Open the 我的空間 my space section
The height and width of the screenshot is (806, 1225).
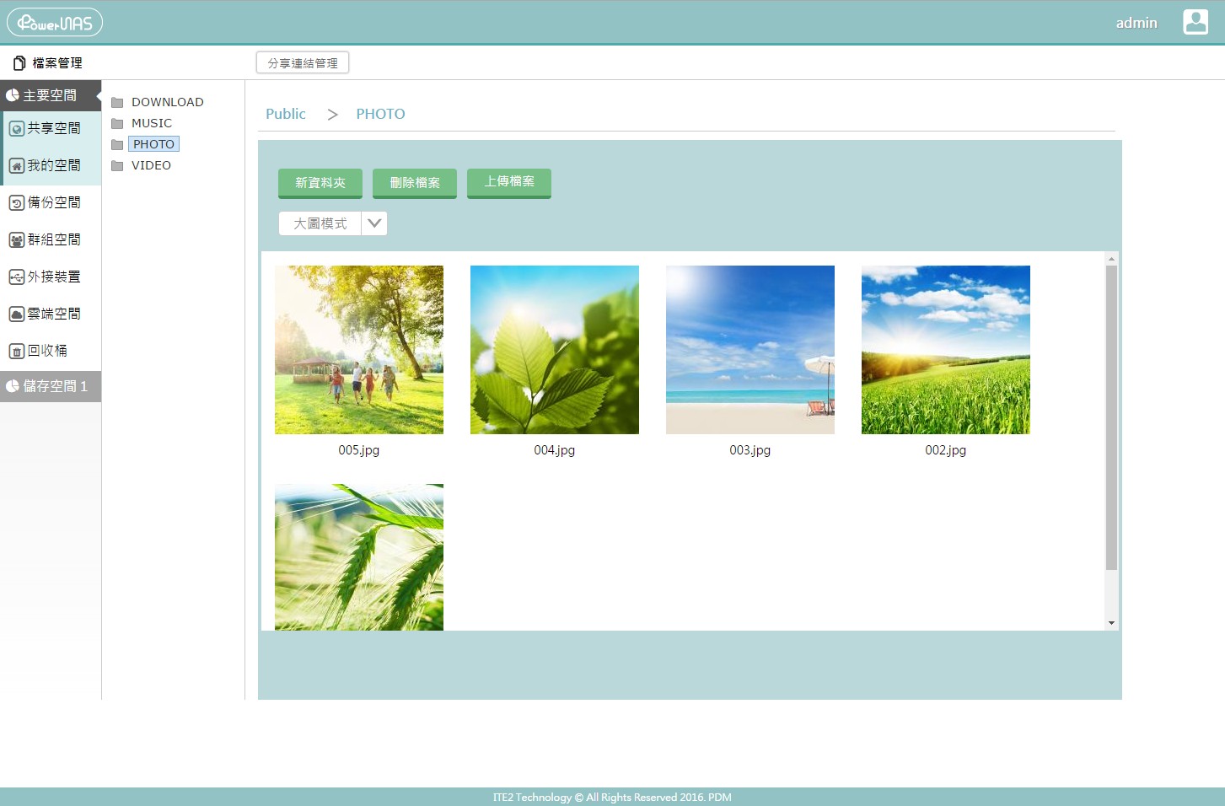[51, 165]
